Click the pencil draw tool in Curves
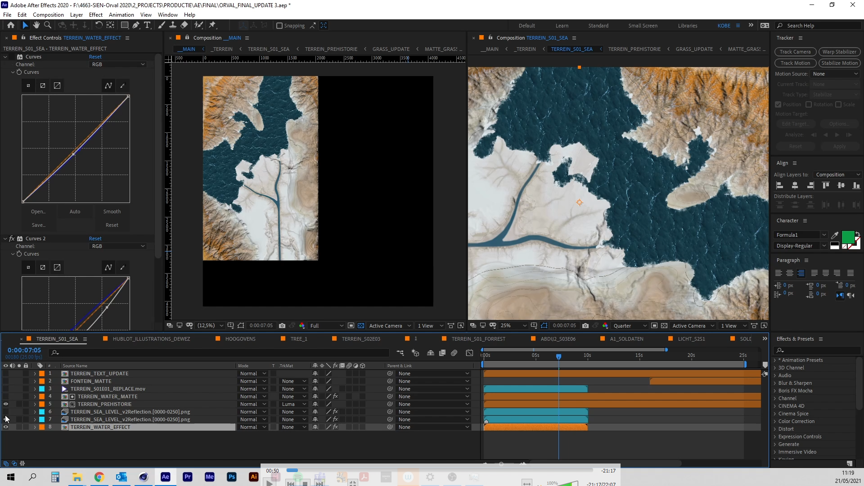Screen dimensions: 864x486 (x=122, y=85)
